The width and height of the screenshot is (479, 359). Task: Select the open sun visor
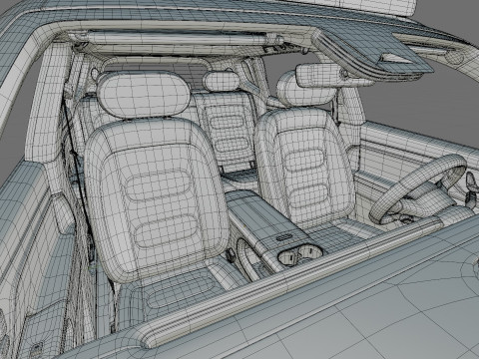(x=372, y=55)
